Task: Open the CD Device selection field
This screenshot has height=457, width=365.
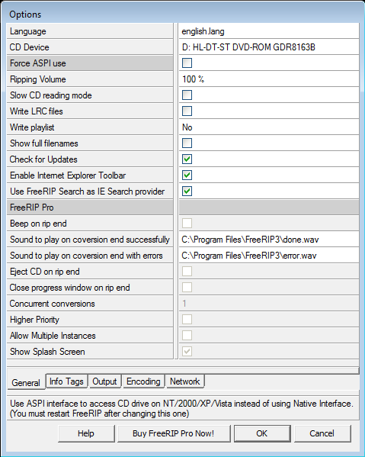Action: [269, 47]
